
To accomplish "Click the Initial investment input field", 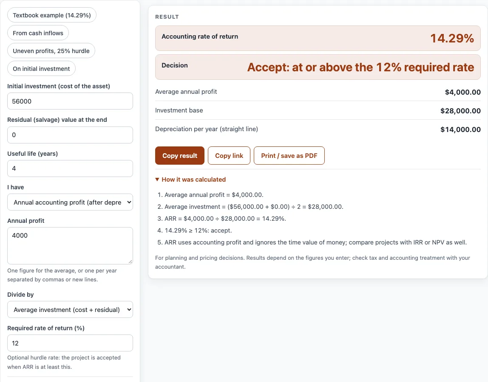I will click(x=70, y=101).
